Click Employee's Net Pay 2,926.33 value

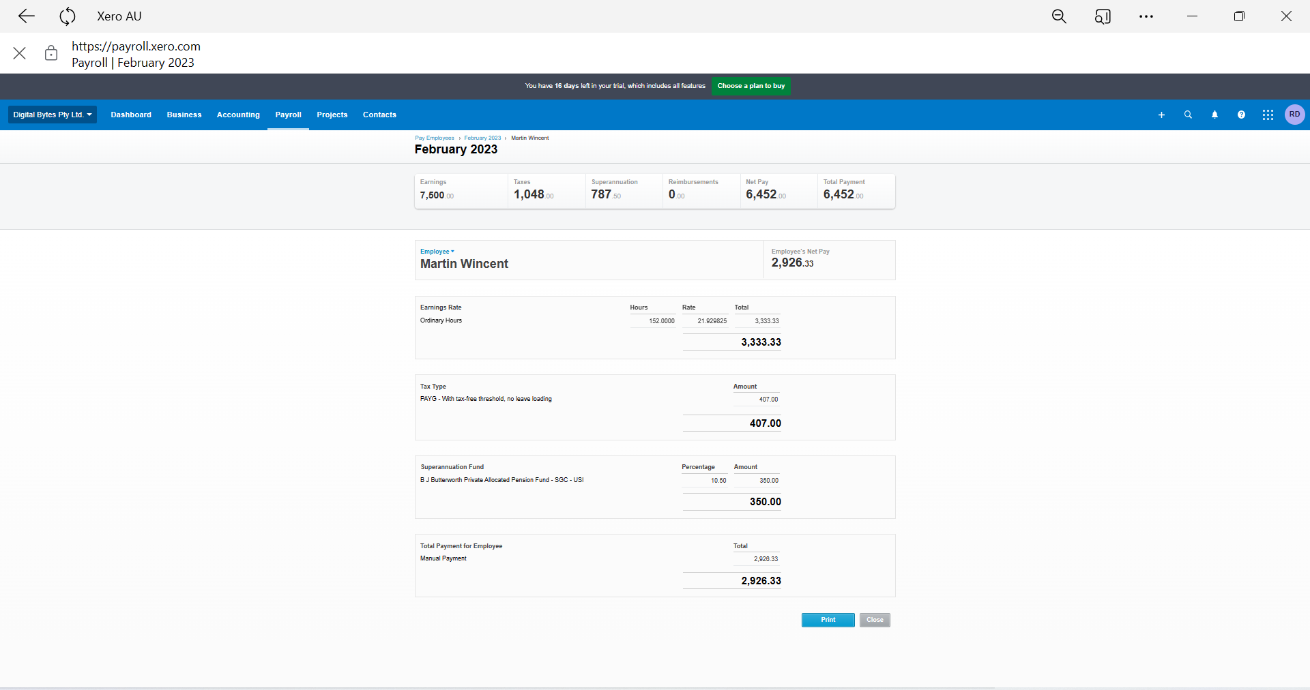click(792, 262)
